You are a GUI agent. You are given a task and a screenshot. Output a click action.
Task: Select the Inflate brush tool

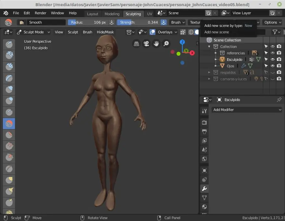point(9,90)
